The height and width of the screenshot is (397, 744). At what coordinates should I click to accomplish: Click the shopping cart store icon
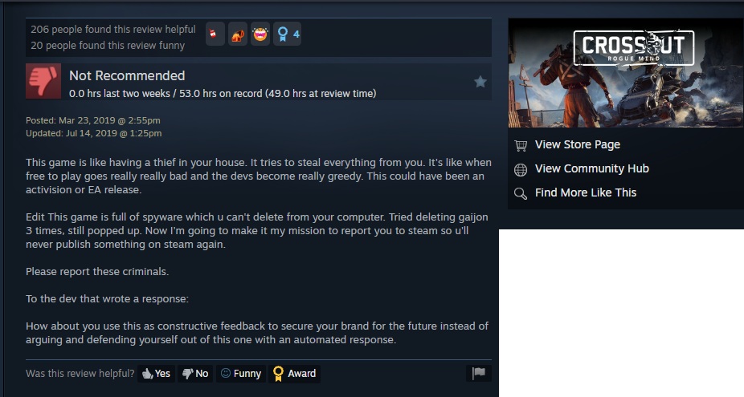point(521,145)
